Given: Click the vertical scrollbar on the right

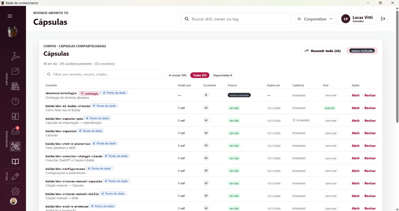Looking at the screenshot, I should point(397,67).
